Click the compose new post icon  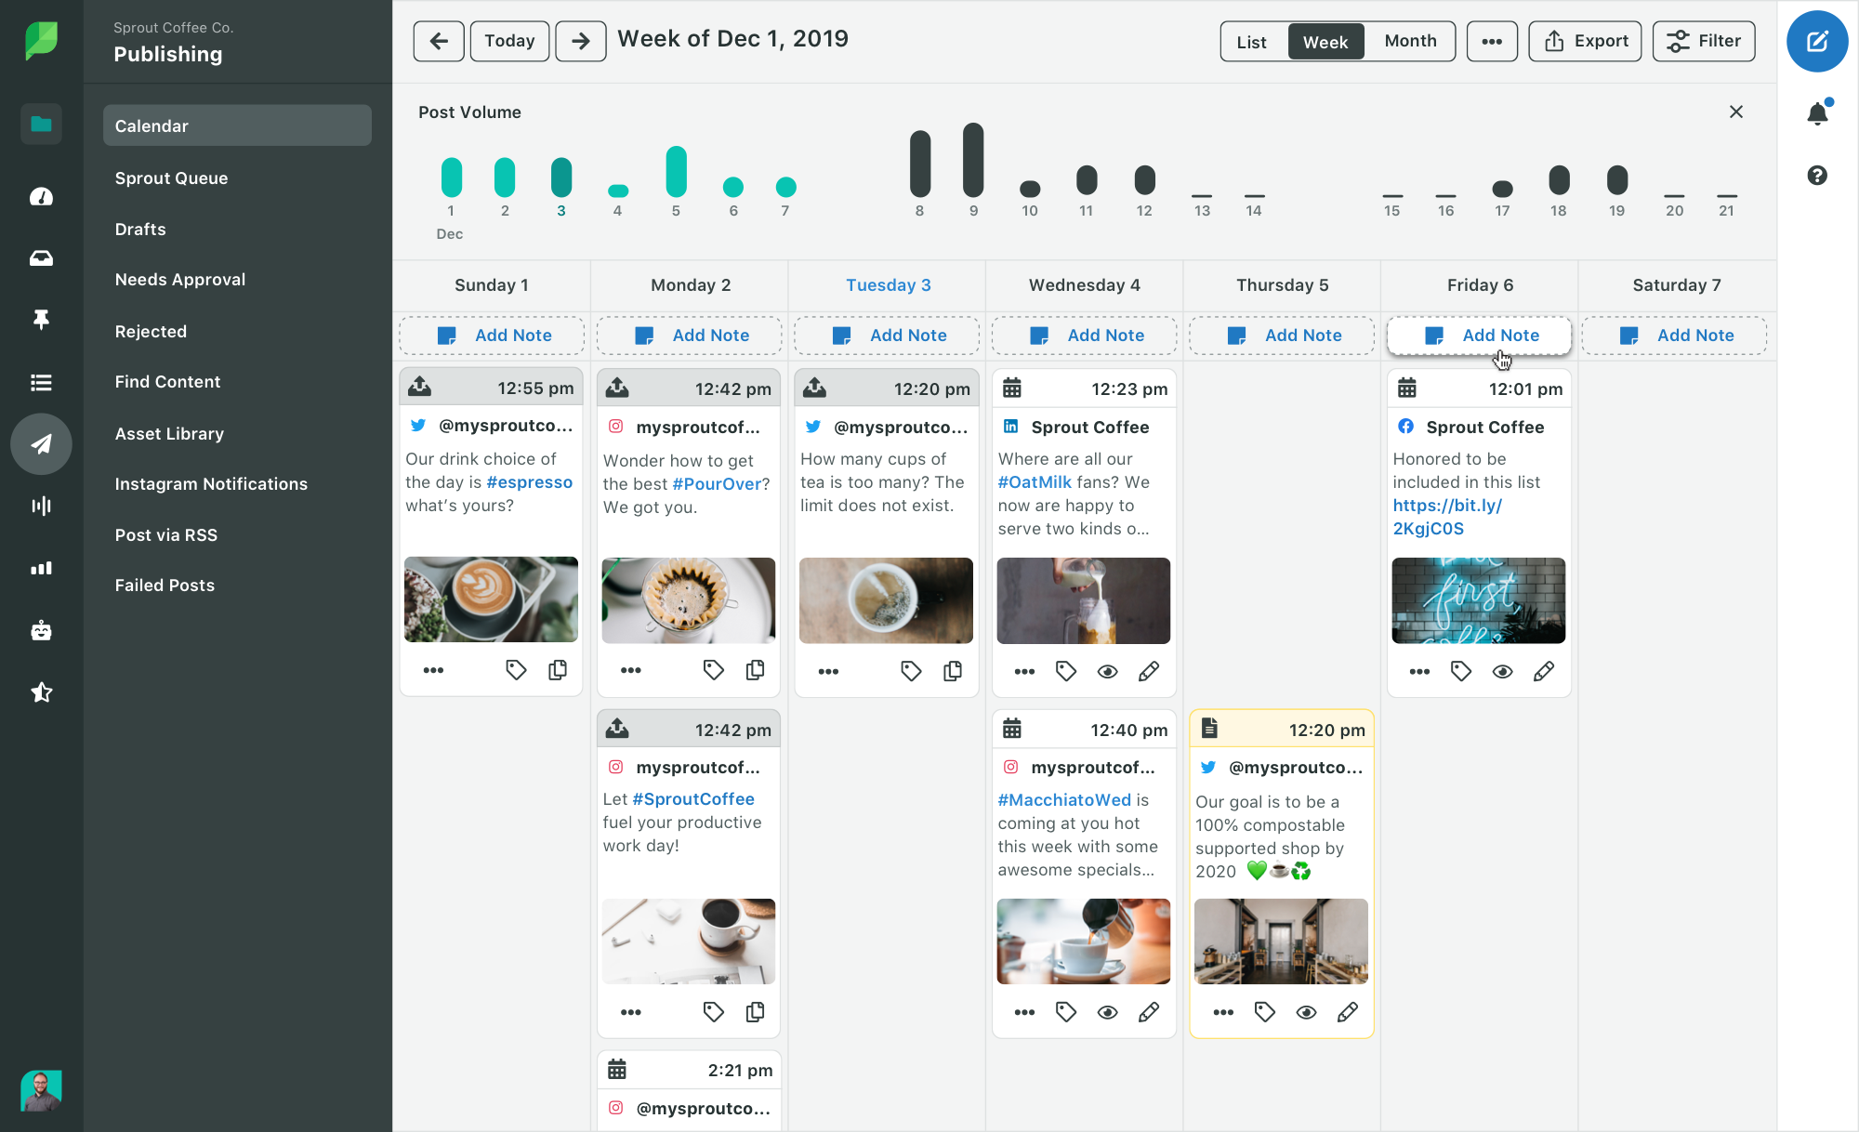click(x=1818, y=41)
